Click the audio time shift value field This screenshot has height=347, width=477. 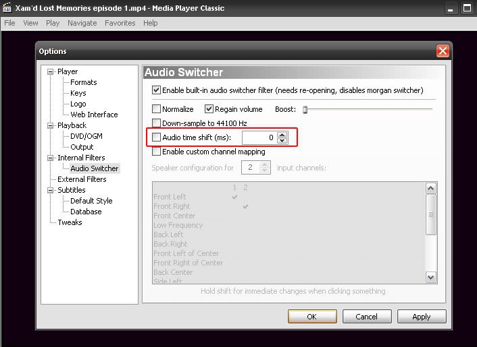coord(259,137)
